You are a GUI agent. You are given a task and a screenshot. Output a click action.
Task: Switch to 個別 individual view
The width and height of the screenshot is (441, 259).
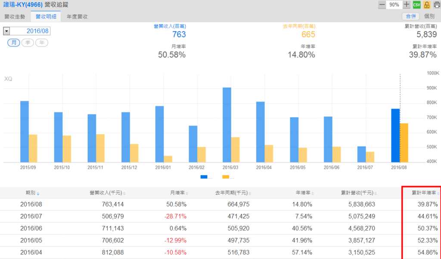click(x=429, y=16)
